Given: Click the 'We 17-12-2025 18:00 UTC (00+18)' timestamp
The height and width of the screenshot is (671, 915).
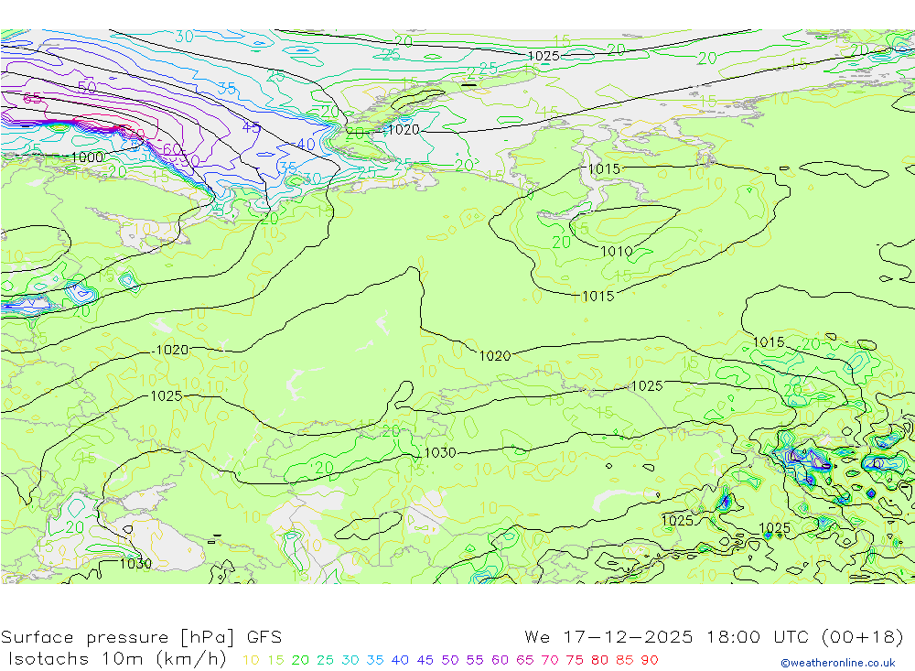Looking at the screenshot, I should [714, 637].
